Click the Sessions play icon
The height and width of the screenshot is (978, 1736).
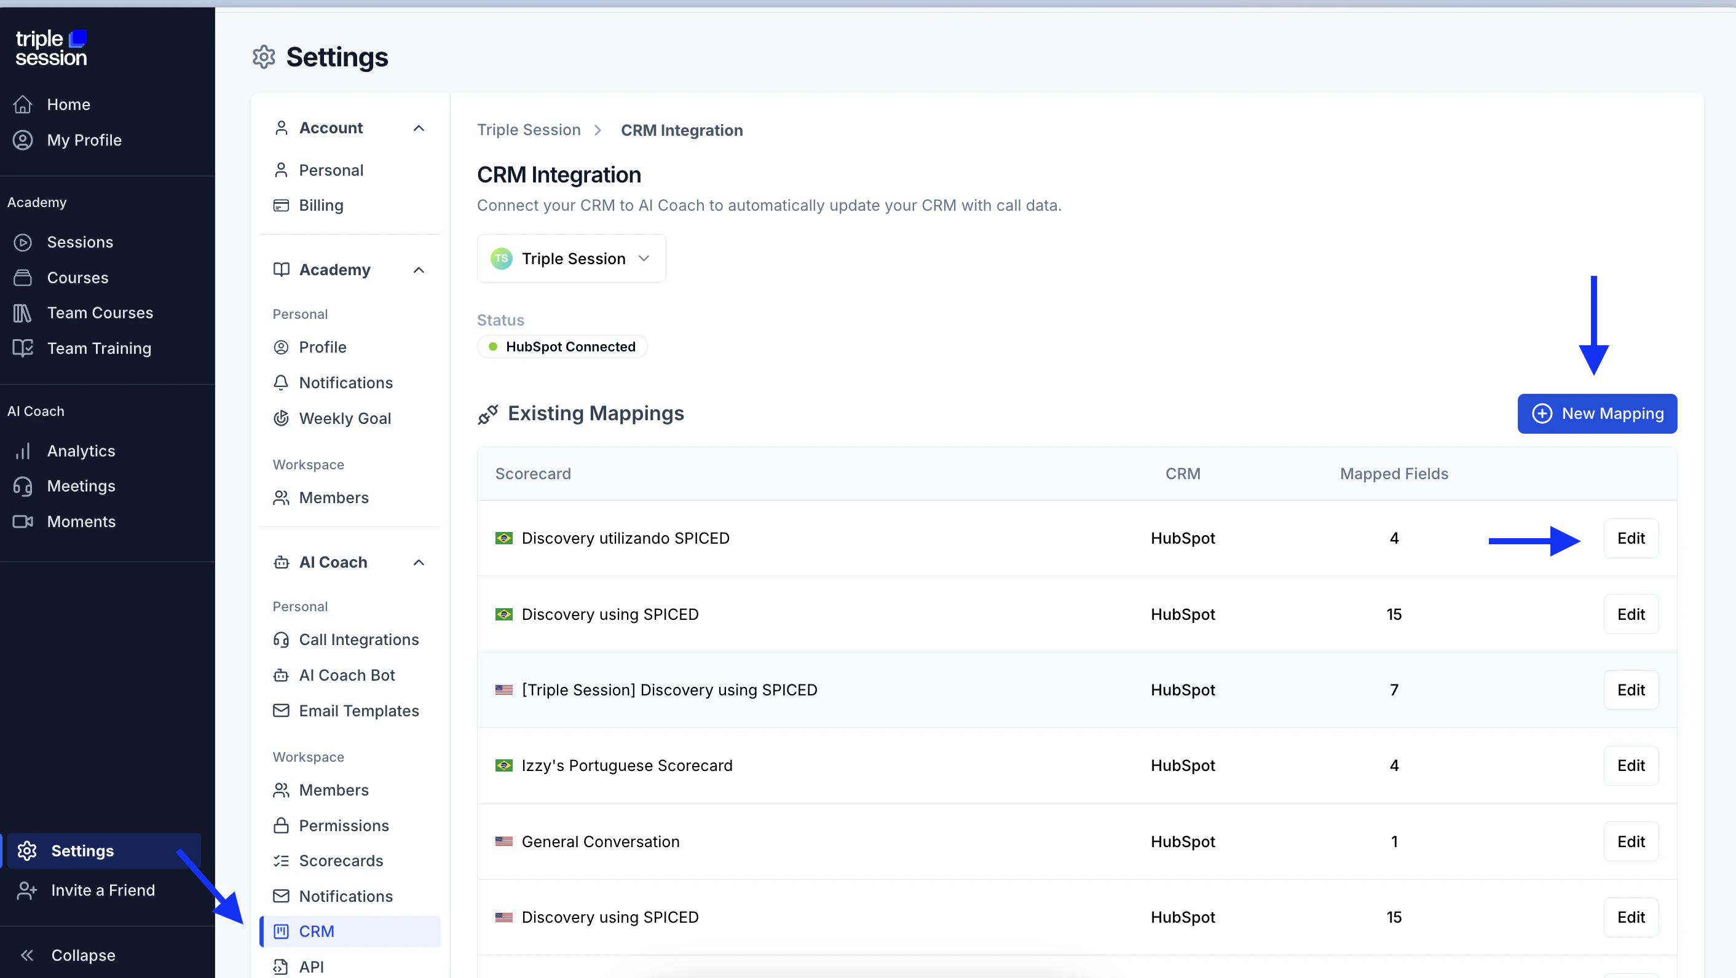[x=23, y=243]
